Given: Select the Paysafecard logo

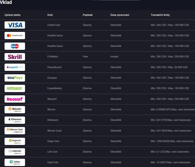Looking at the screenshot, I should click(x=15, y=67).
